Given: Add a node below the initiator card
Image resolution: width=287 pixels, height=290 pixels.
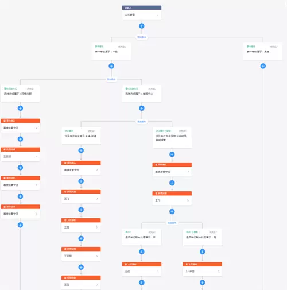Looking at the screenshot, I should pyautogui.click(x=142, y=26).
